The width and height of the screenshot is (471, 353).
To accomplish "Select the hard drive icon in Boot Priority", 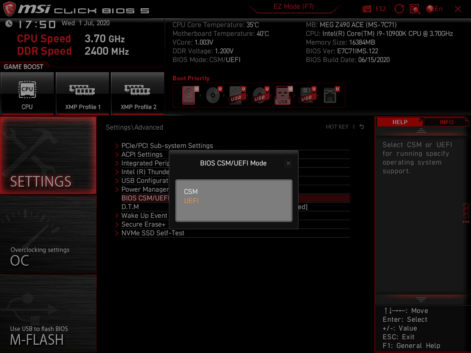I will click(x=189, y=96).
